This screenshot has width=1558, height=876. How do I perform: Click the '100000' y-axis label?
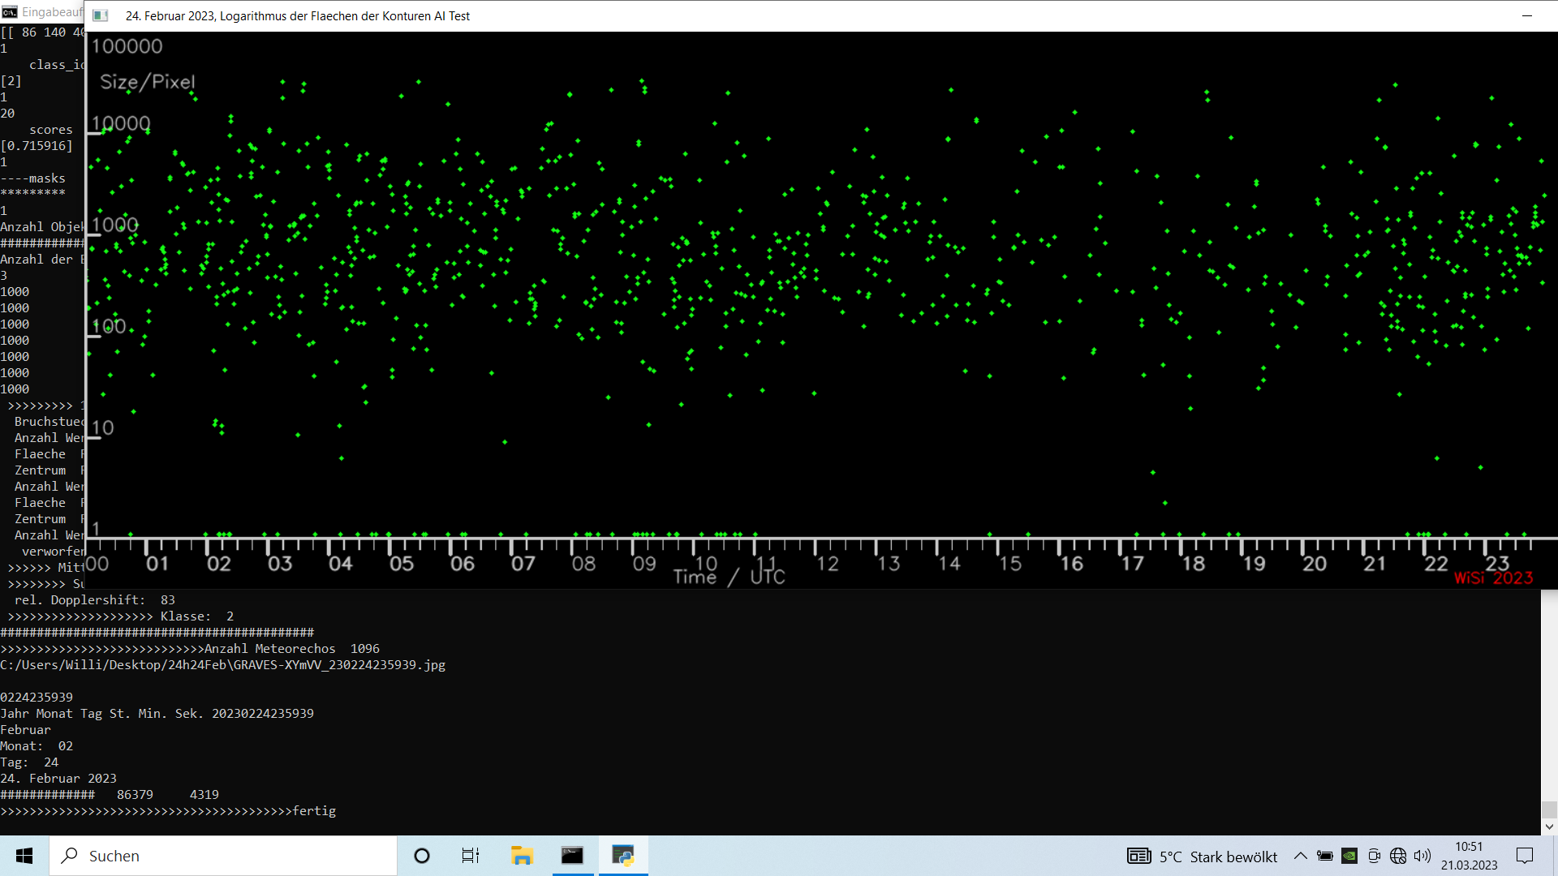127,46
